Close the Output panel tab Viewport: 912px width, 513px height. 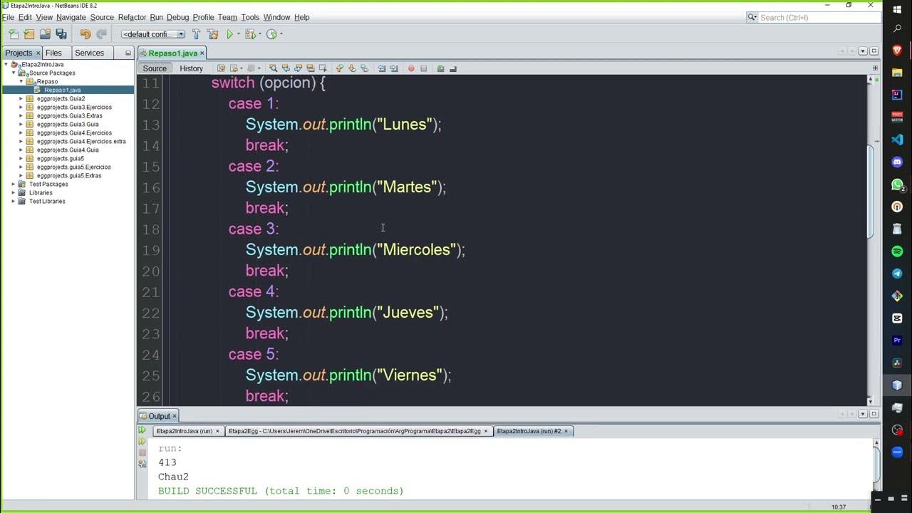[174, 416]
